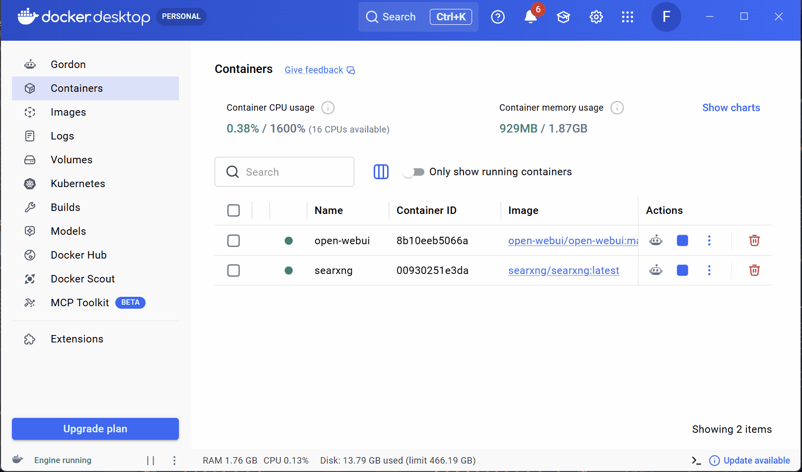This screenshot has height=472, width=802.
Task: Check the open-webui container checkbox
Action: tap(234, 241)
